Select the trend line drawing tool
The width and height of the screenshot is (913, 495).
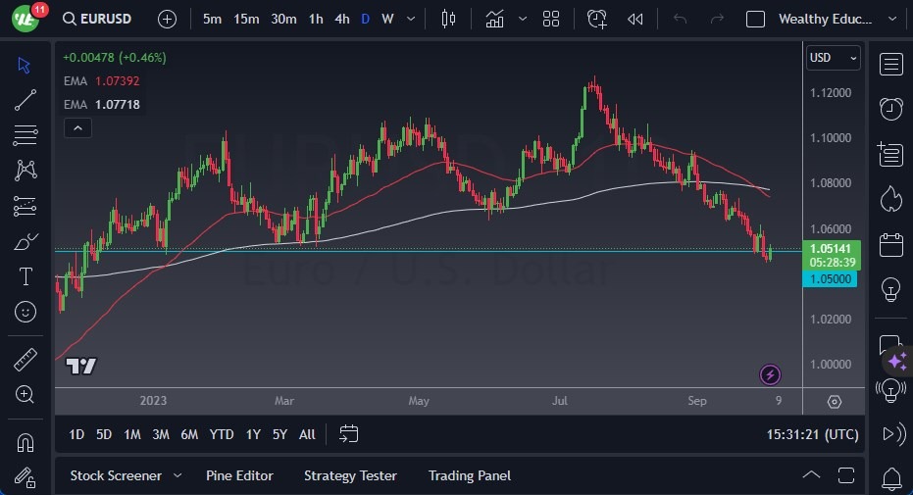coord(26,99)
